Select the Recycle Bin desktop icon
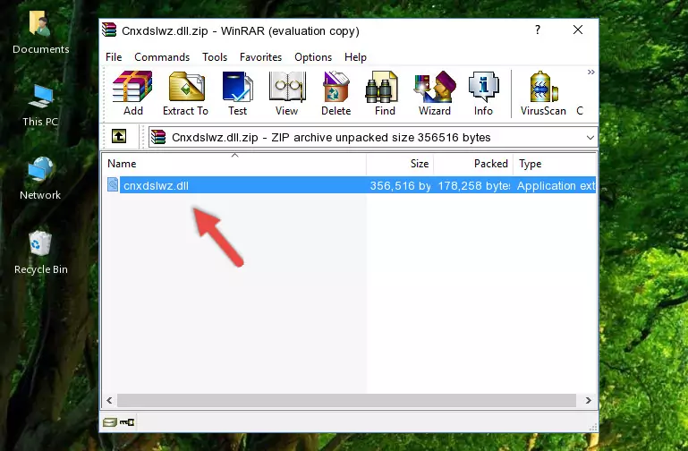 [x=41, y=252]
